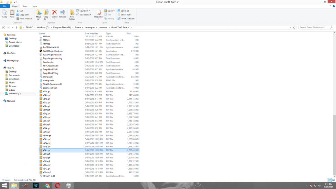Open the Windows Start button
Screen dimensions: 336x189
[4, 186]
